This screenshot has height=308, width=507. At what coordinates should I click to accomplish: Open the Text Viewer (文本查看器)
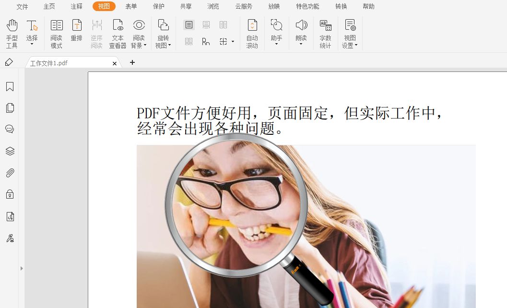click(118, 33)
